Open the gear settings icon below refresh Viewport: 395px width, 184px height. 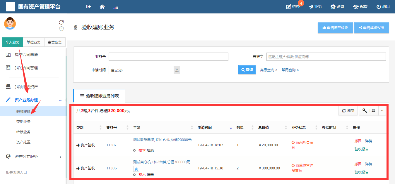pos(61,29)
